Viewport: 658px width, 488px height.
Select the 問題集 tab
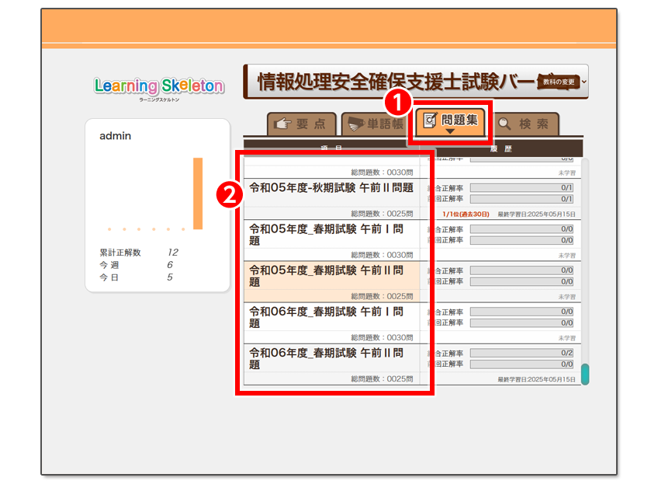450,122
